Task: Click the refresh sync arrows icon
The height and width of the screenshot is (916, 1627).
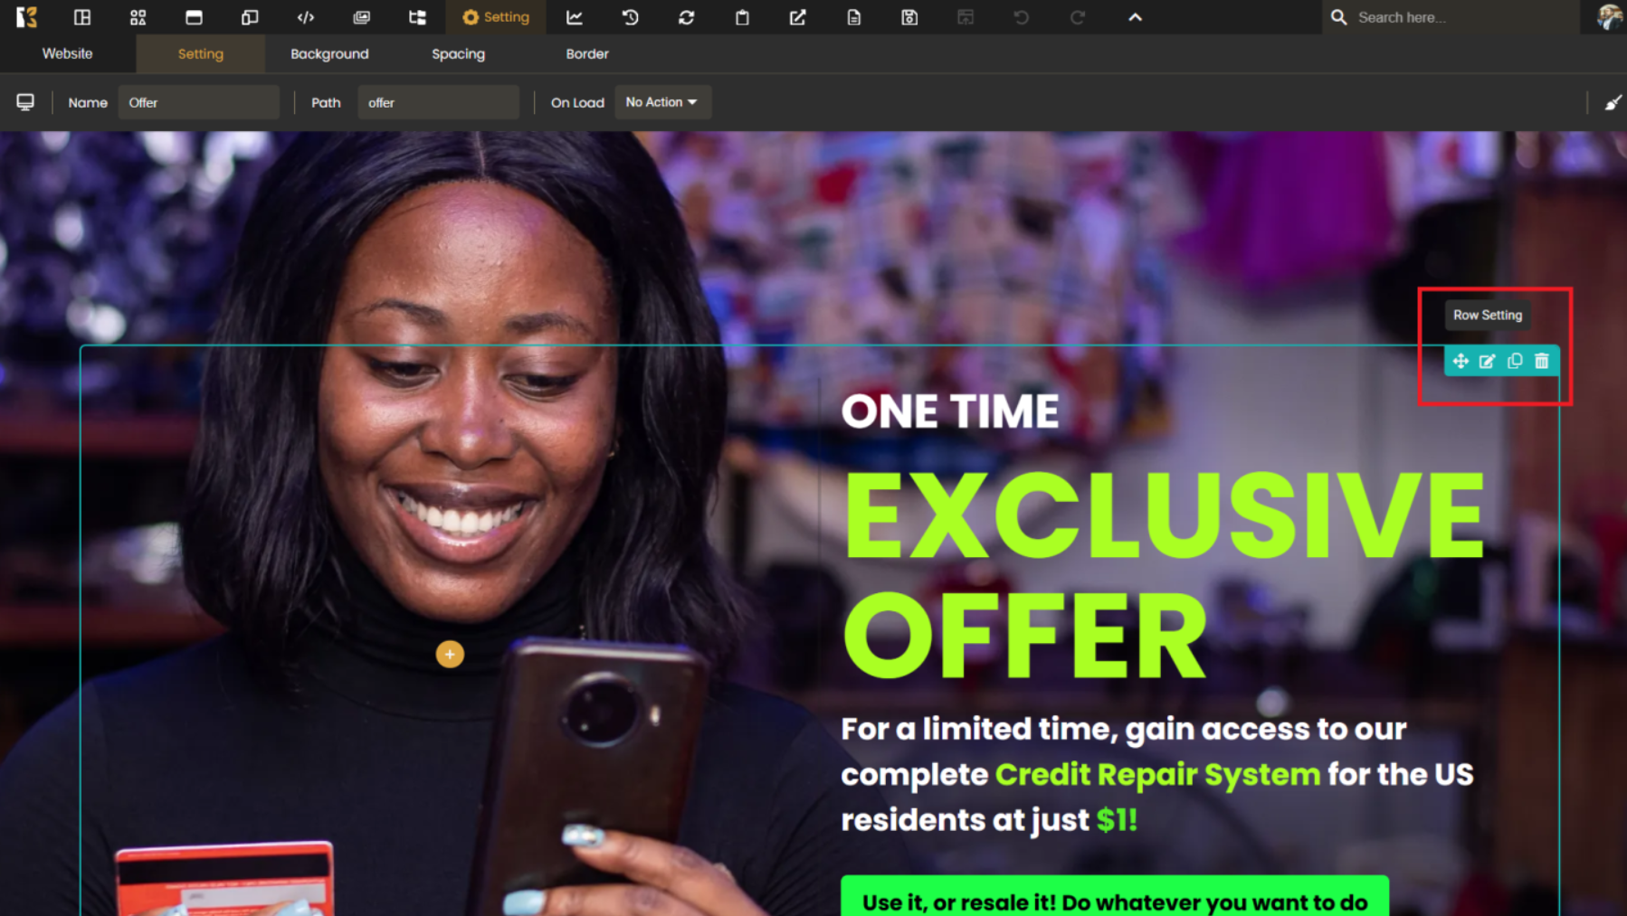Action: coord(687,17)
